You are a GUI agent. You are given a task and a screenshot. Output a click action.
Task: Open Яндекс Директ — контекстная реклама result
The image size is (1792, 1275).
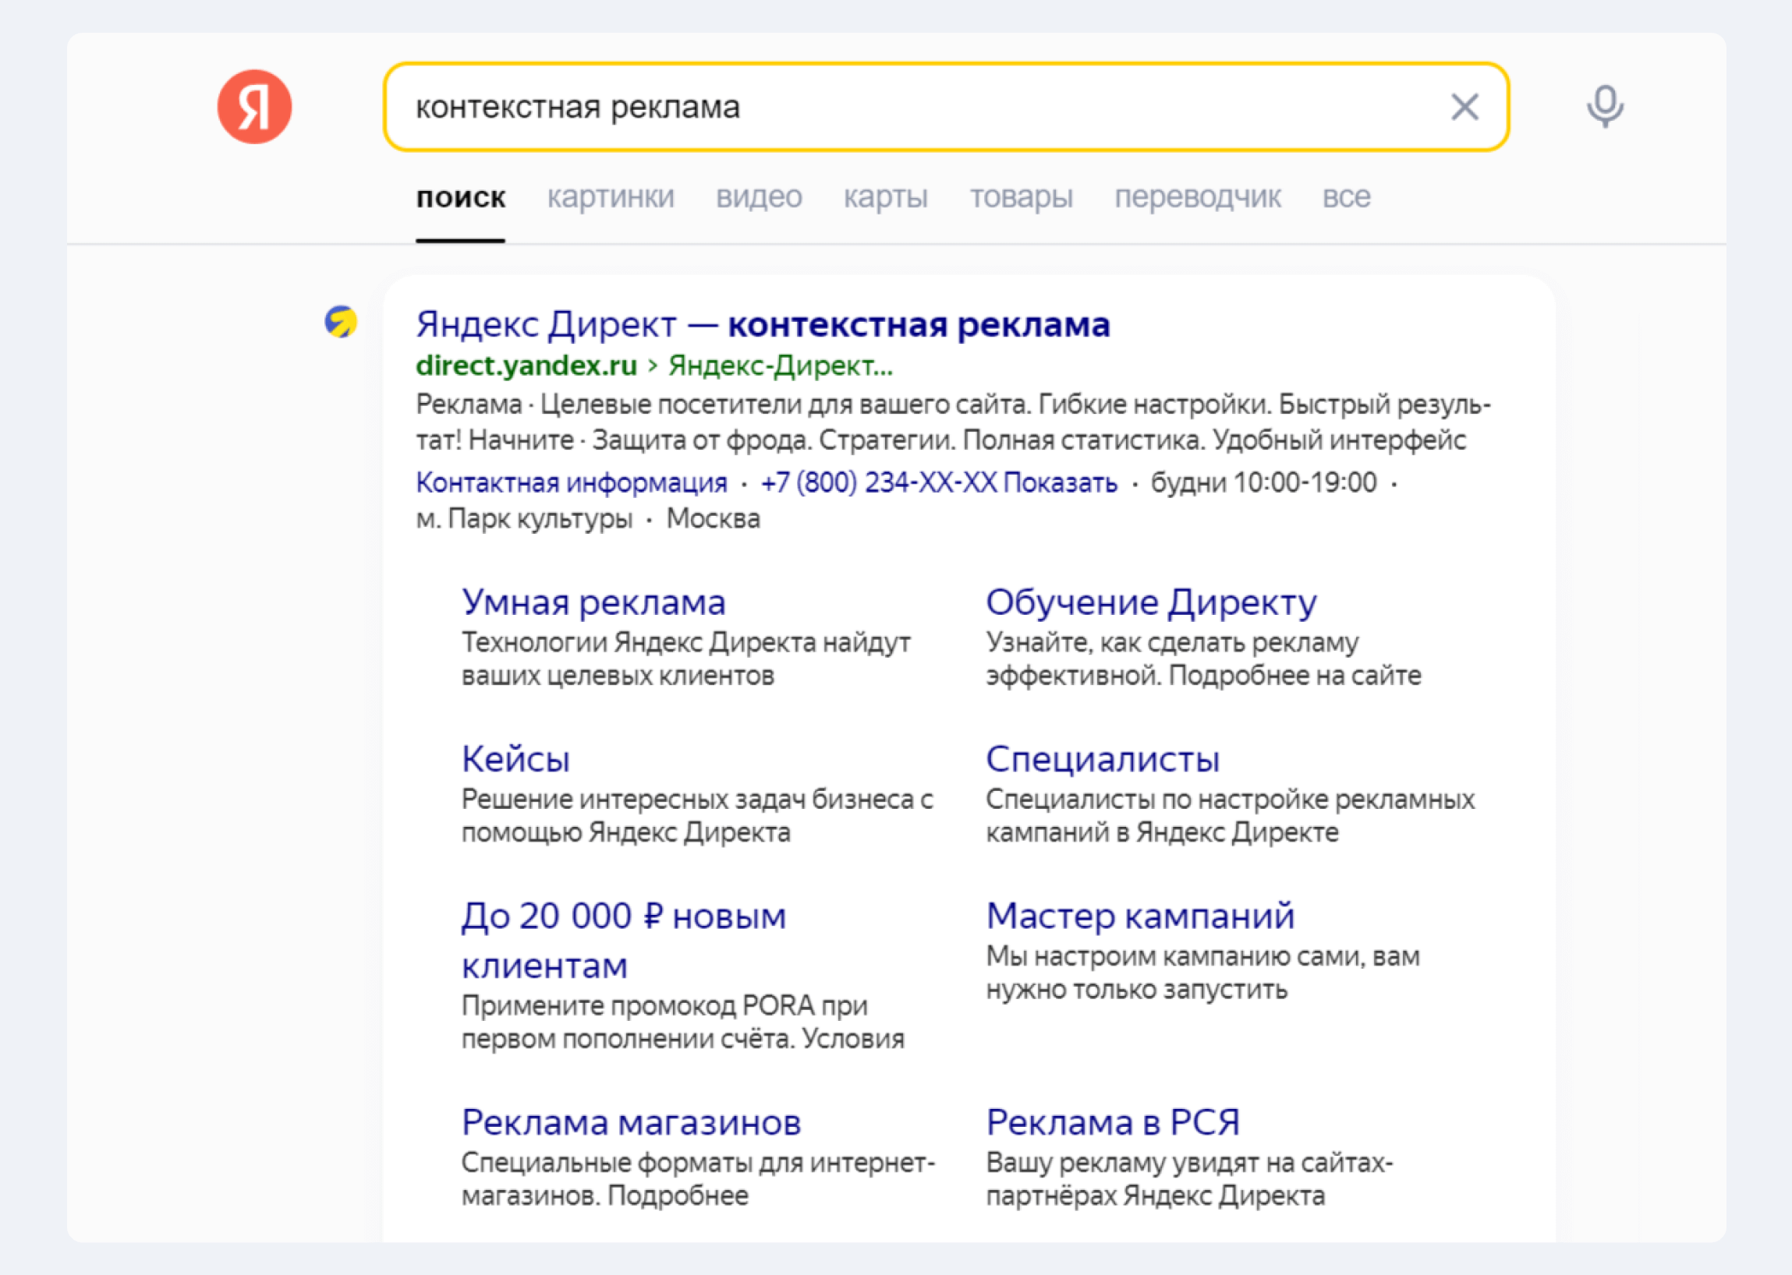pos(763,324)
